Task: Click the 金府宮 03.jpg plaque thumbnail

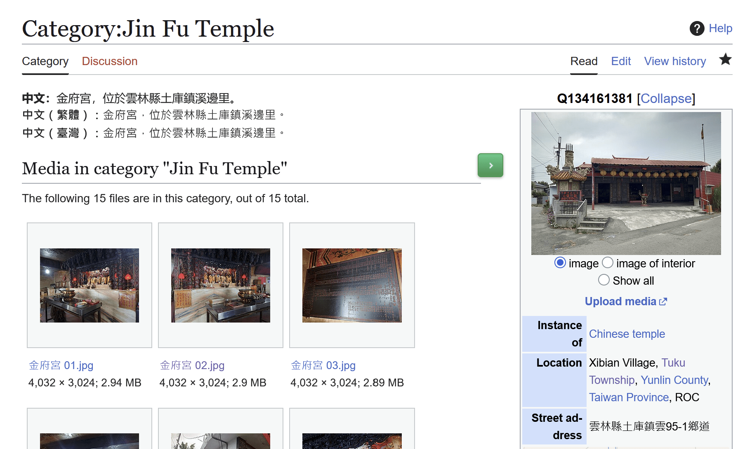Action: tap(352, 285)
